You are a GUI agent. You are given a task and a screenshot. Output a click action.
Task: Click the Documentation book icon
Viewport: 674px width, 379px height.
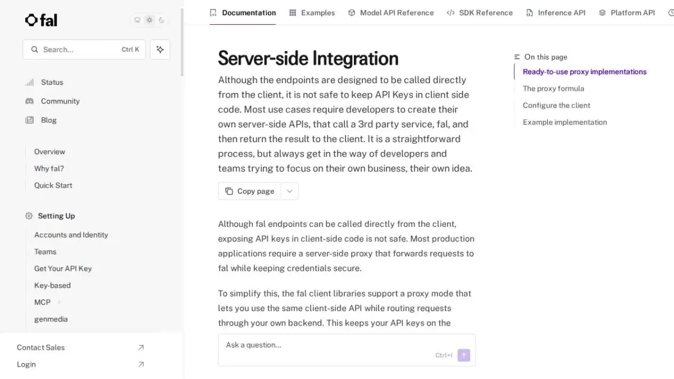[213, 12]
